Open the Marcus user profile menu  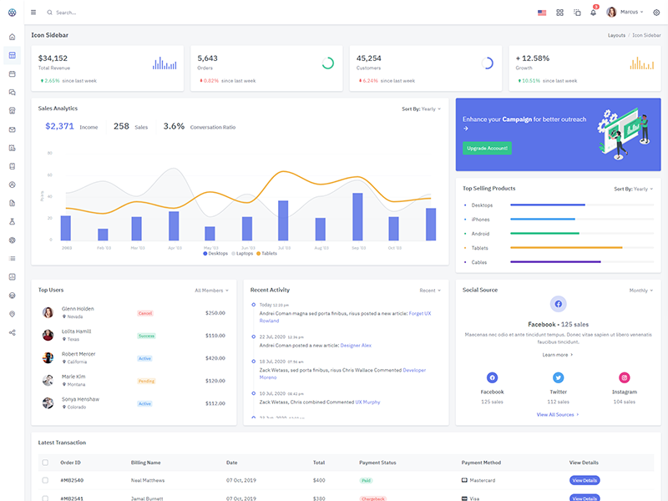[625, 13]
